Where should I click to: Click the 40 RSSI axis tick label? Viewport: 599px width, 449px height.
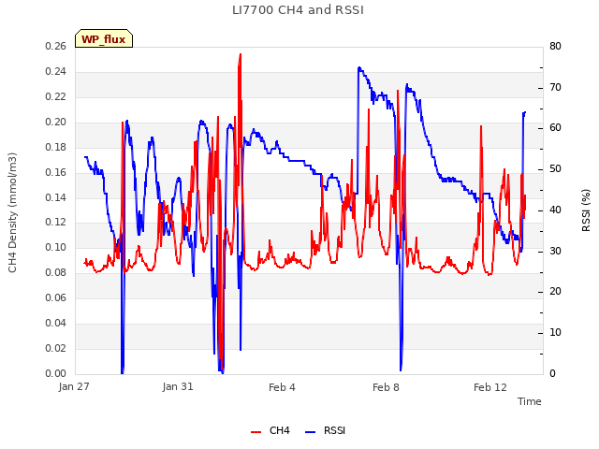pyautogui.click(x=555, y=210)
